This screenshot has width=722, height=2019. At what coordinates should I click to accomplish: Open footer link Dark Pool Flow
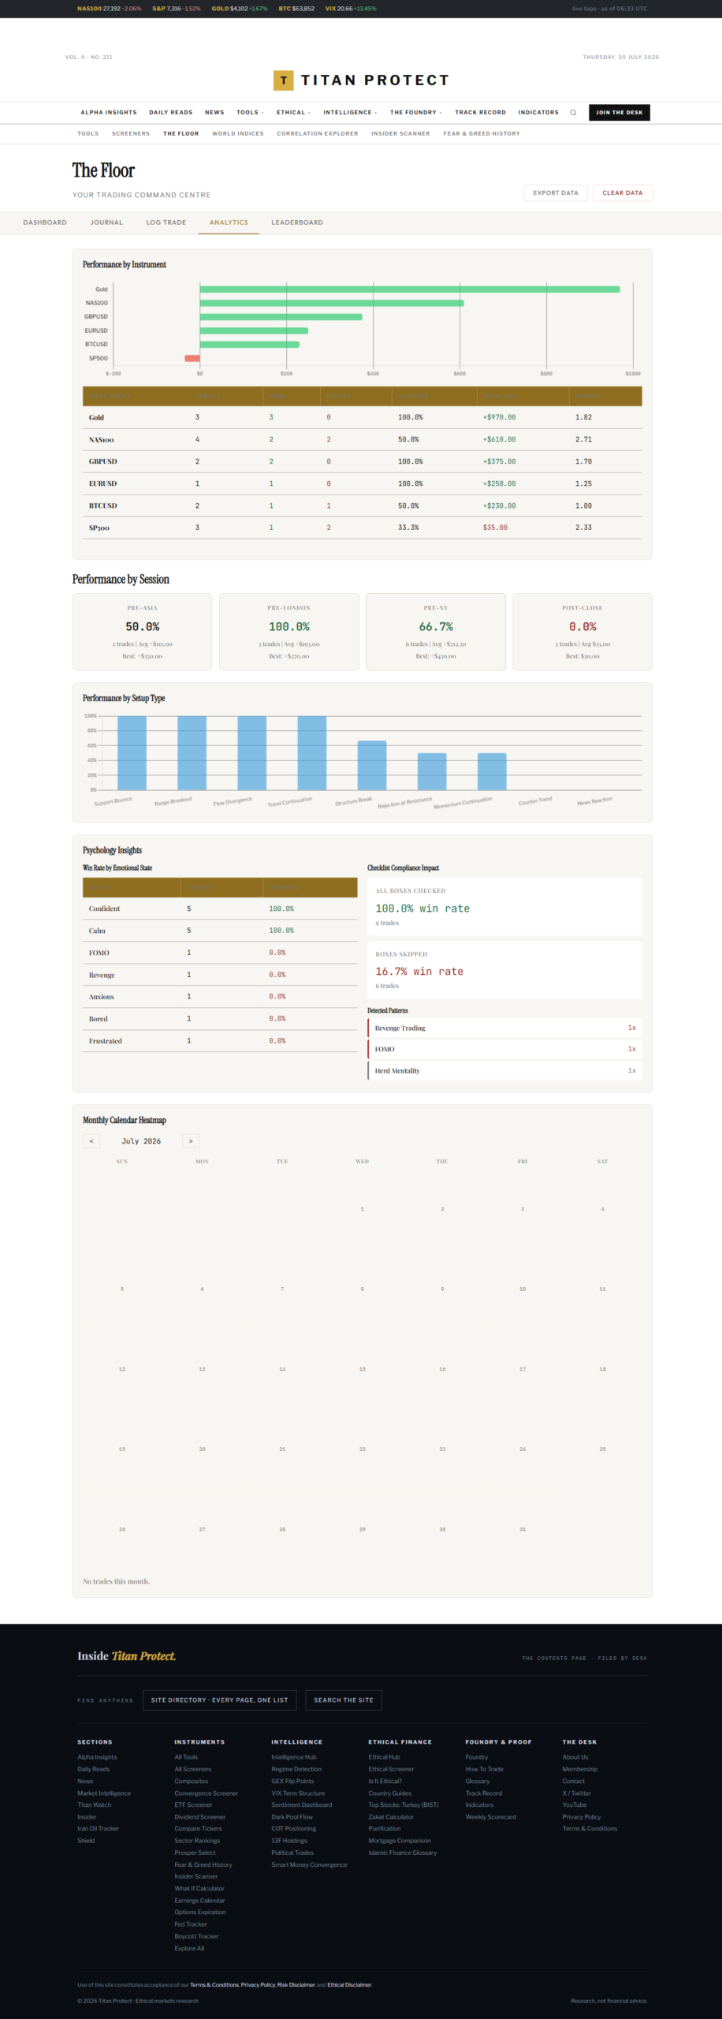click(292, 1817)
